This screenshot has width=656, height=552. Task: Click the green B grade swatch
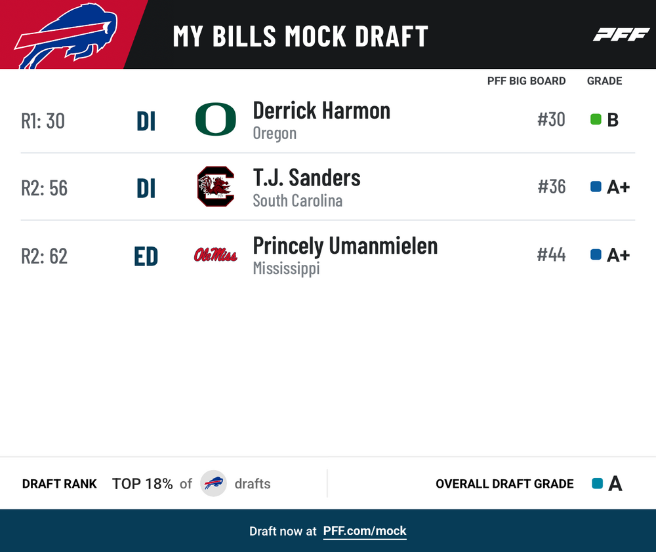(x=596, y=119)
